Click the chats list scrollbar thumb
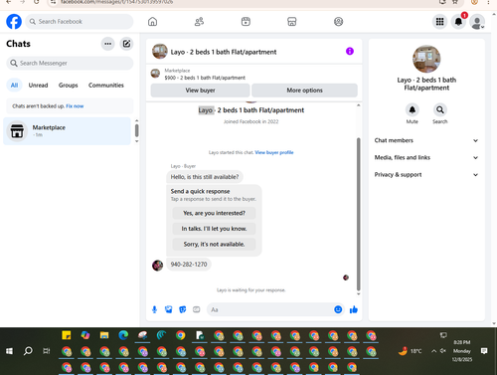Screen dimensions: 497x375 point(136,130)
